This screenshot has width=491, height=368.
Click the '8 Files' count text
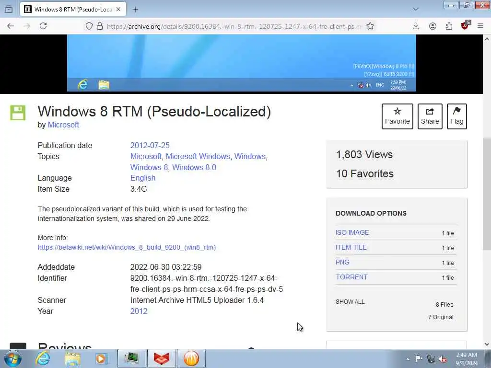444,304
